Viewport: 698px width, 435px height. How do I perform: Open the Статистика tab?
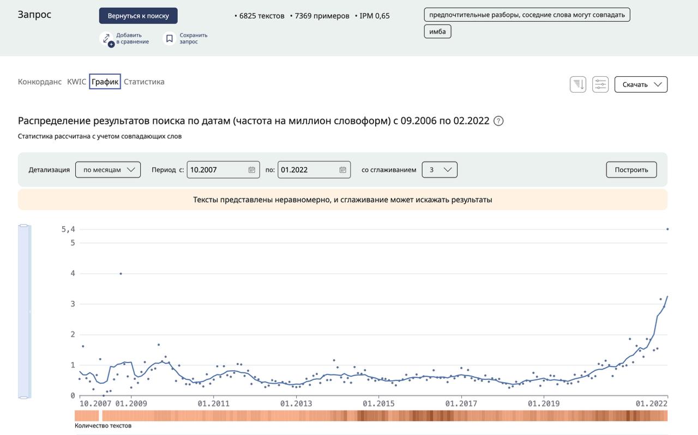[144, 82]
